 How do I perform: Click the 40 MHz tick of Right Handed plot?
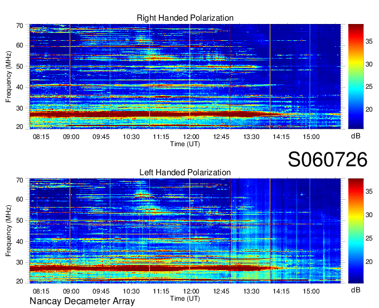pos(20,88)
